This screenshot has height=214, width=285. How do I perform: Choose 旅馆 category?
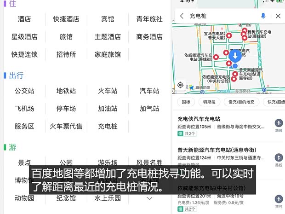click(x=66, y=37)
